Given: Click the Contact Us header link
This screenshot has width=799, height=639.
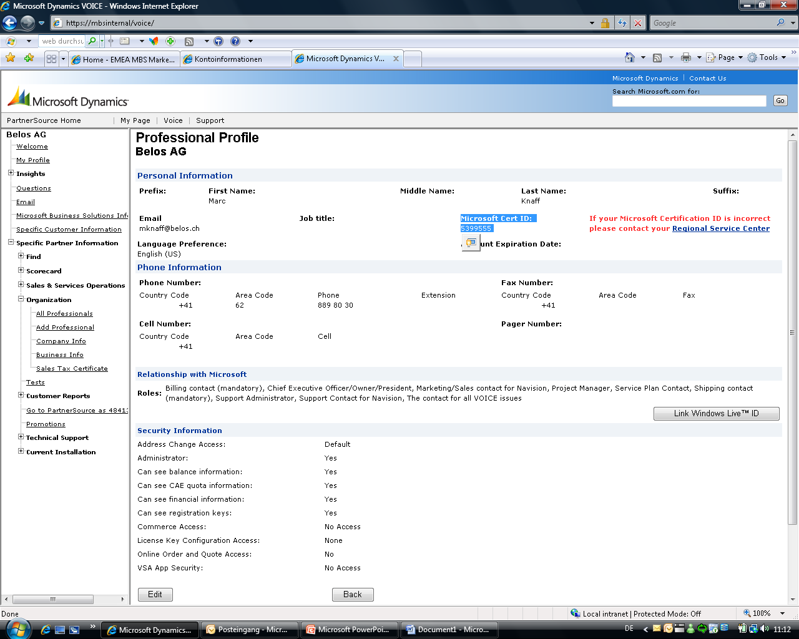Looking at the screenshot, I should (707, 79).
